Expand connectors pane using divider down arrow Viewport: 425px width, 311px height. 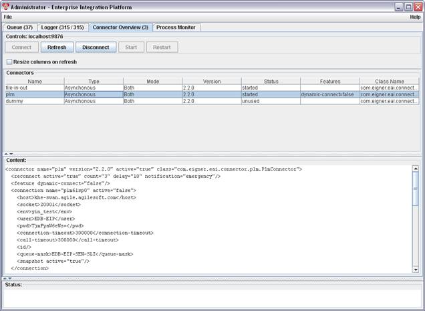[11, 154]
